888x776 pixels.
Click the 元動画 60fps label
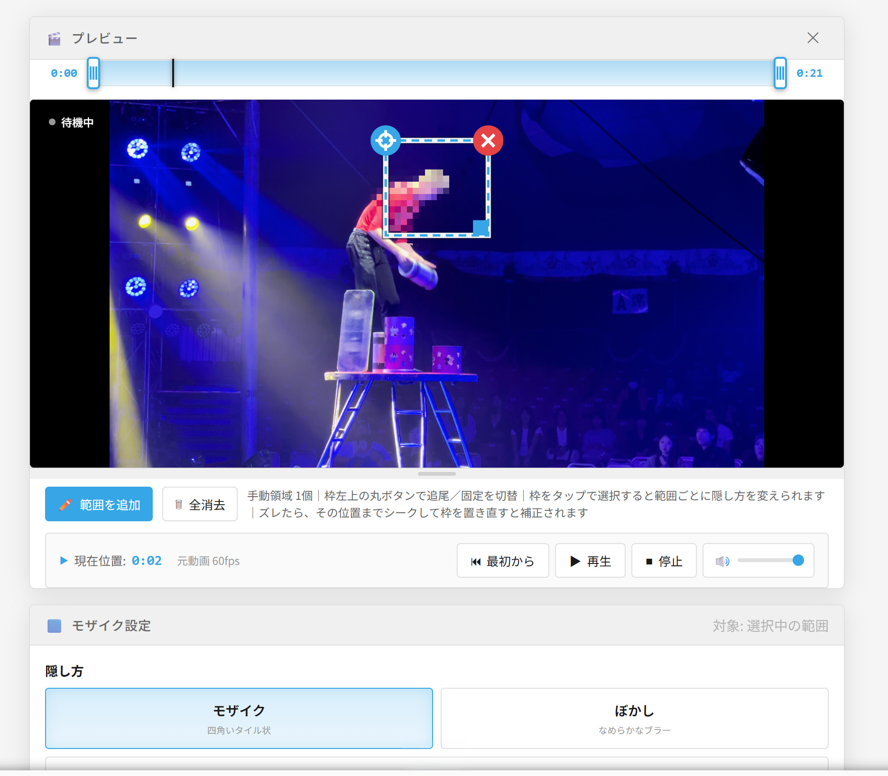coord(208,561)
